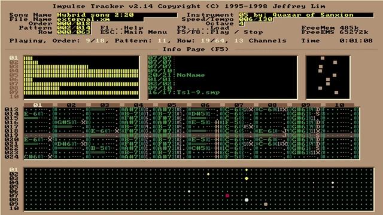Click the Speed/Tempo value 006/130
This screenshot has width=383, height=215.
click(x=256, y=19)
